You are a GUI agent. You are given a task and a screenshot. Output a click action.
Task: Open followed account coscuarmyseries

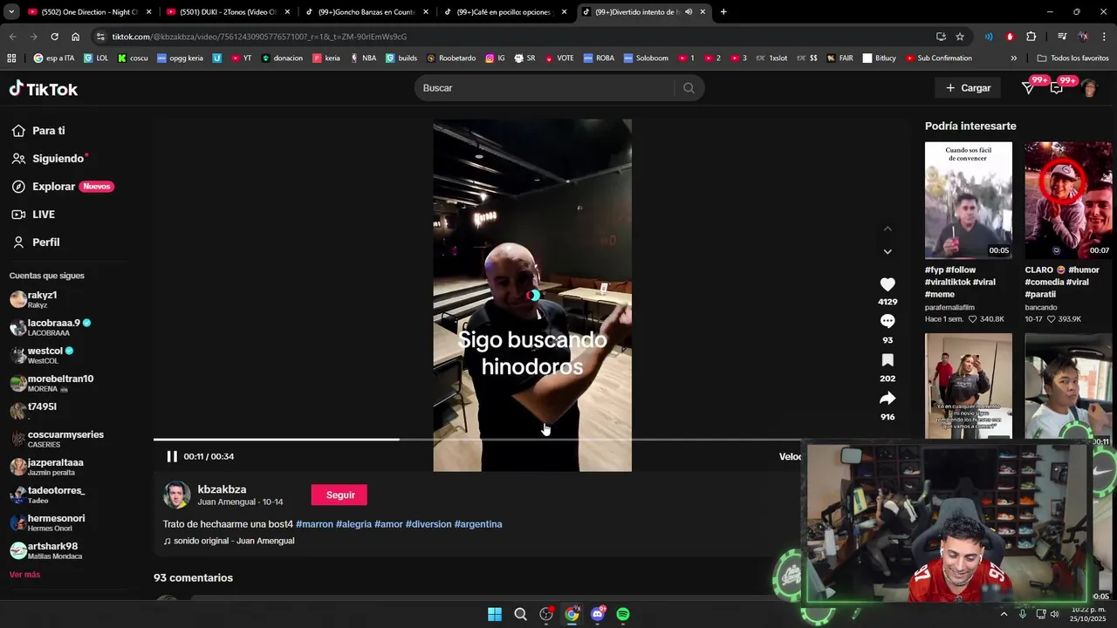57,439
